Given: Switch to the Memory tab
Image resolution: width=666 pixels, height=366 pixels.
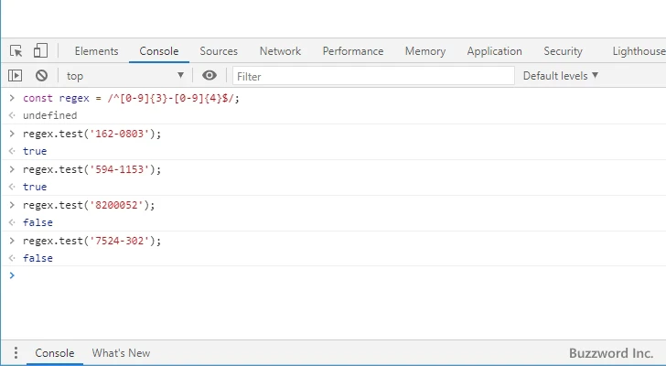Looking at the screenshot, I should [424, 51].
